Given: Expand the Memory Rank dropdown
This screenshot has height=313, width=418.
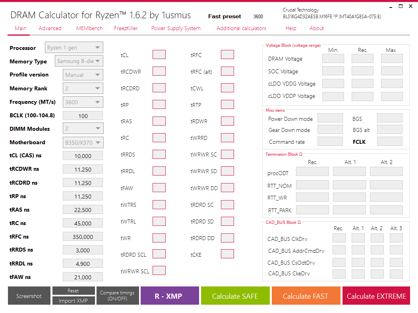Looking at the screenshot, I should click(x=83, y=88).
